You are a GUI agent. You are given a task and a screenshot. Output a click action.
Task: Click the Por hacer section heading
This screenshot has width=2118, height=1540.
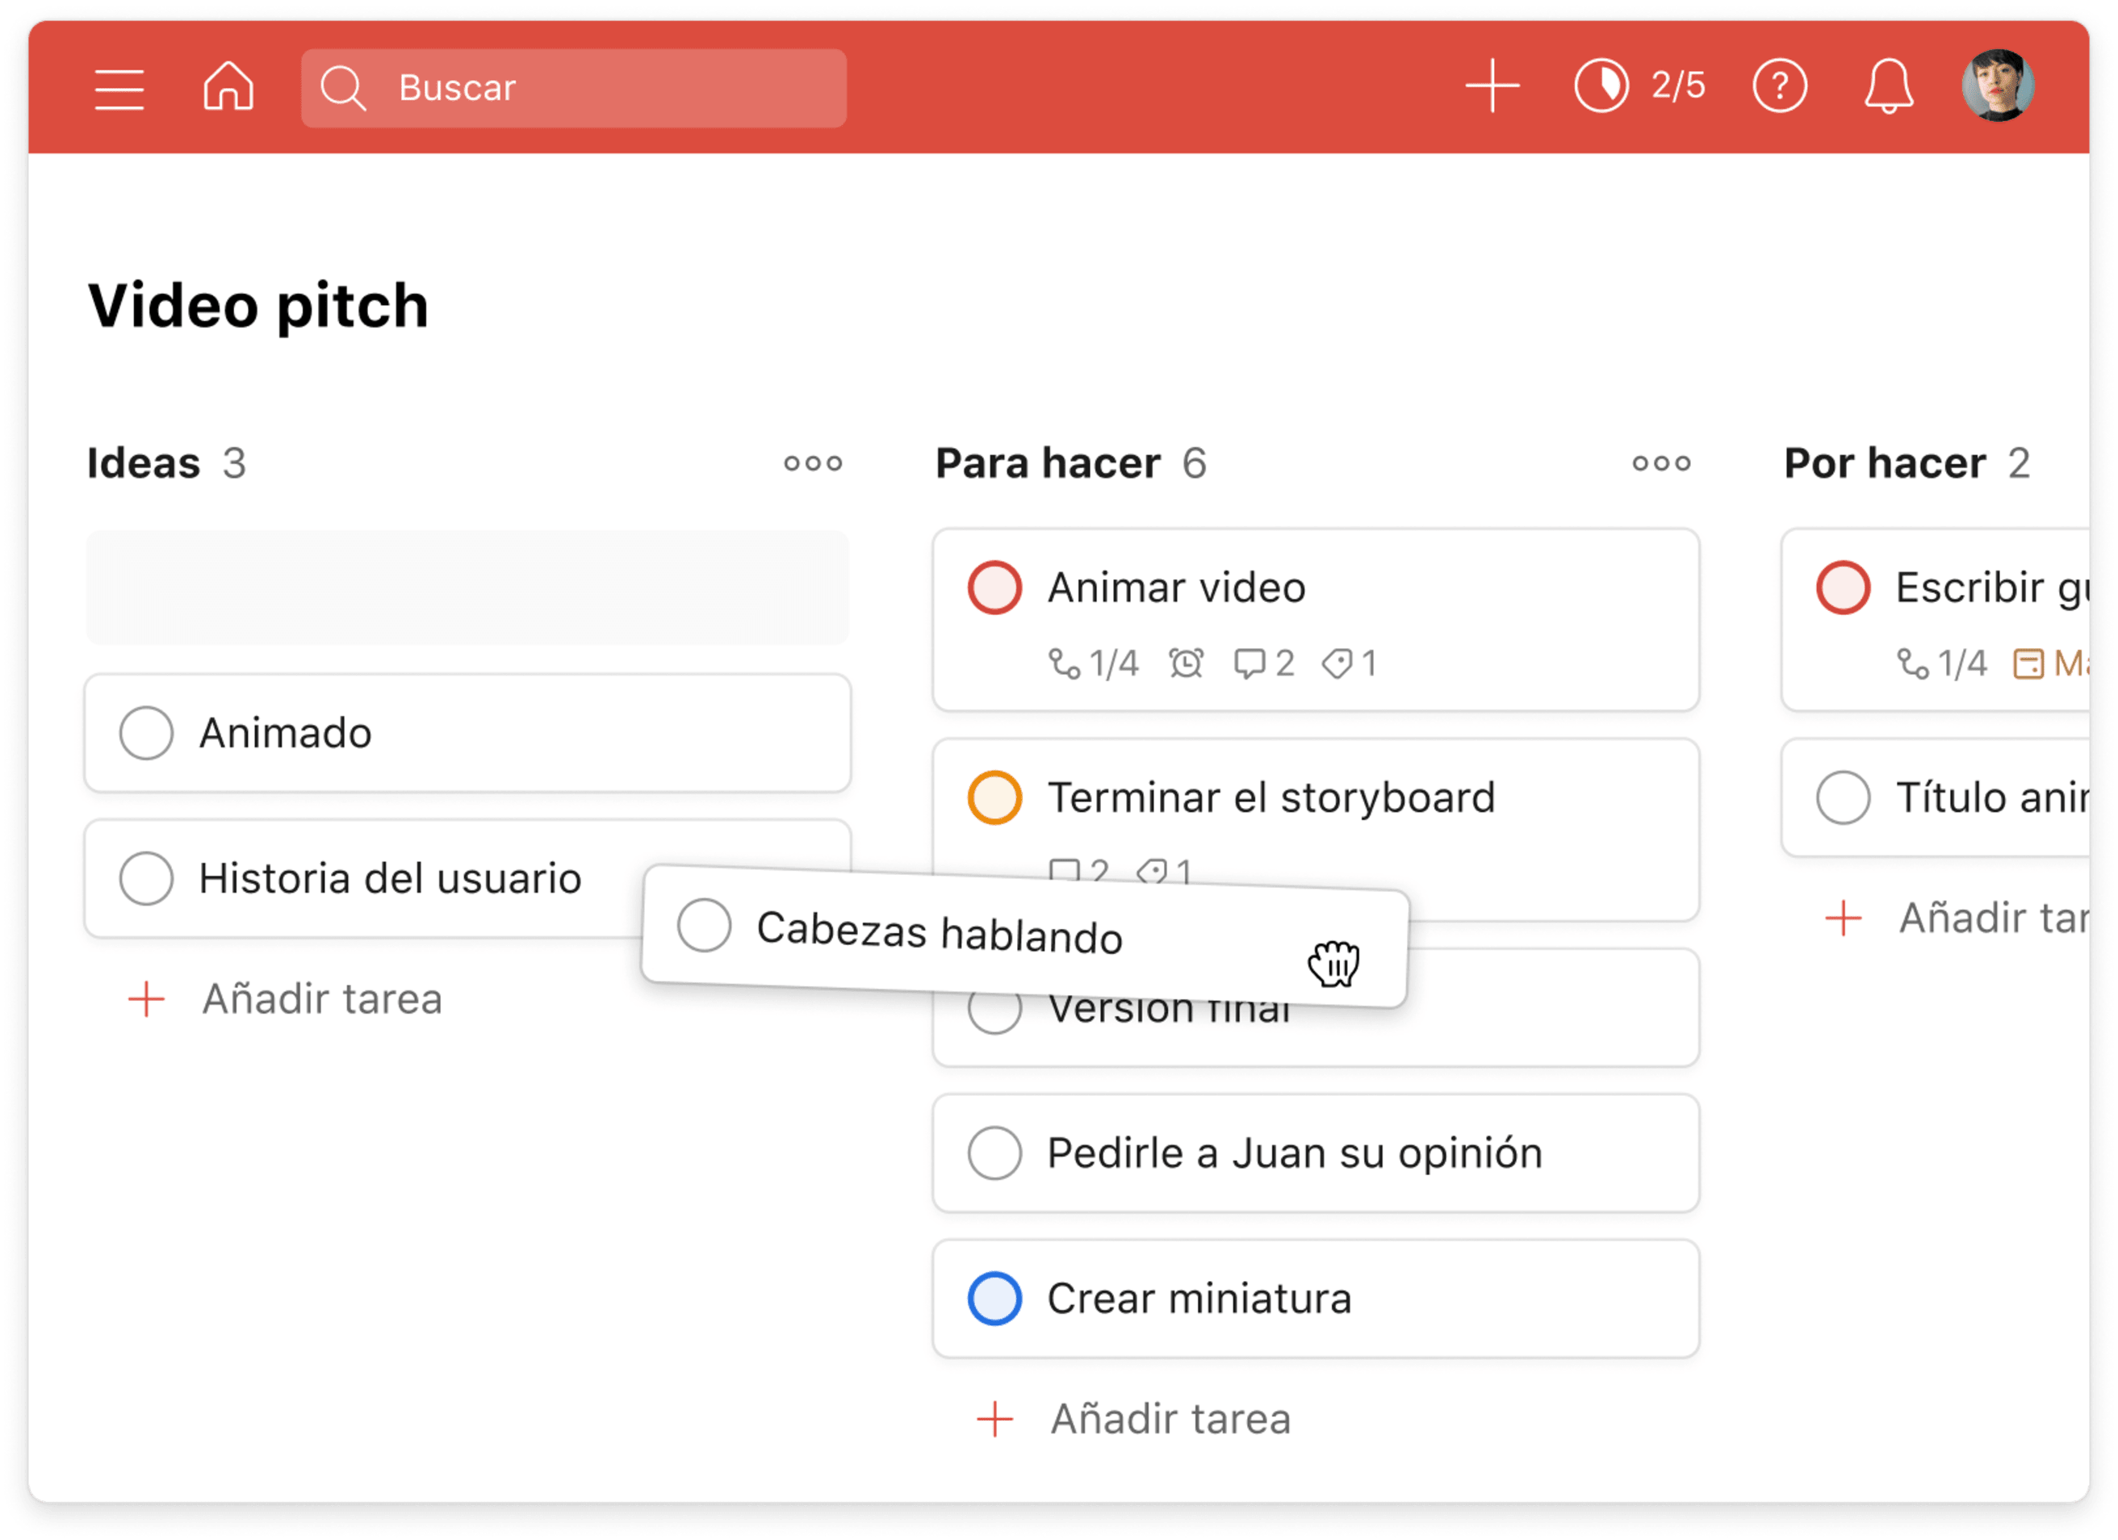[x=1885, y=464]
